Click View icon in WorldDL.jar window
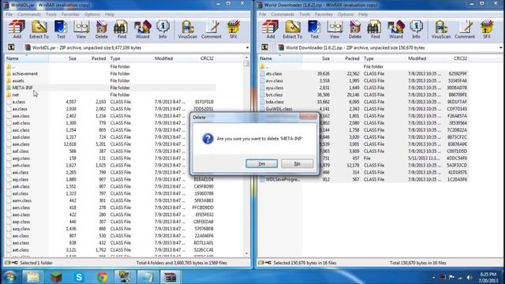The width and height of the screenshot is (505, 284). pos(81,29)
